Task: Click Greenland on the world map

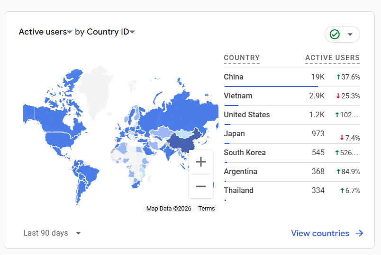Action: click(x=96, y=90)
